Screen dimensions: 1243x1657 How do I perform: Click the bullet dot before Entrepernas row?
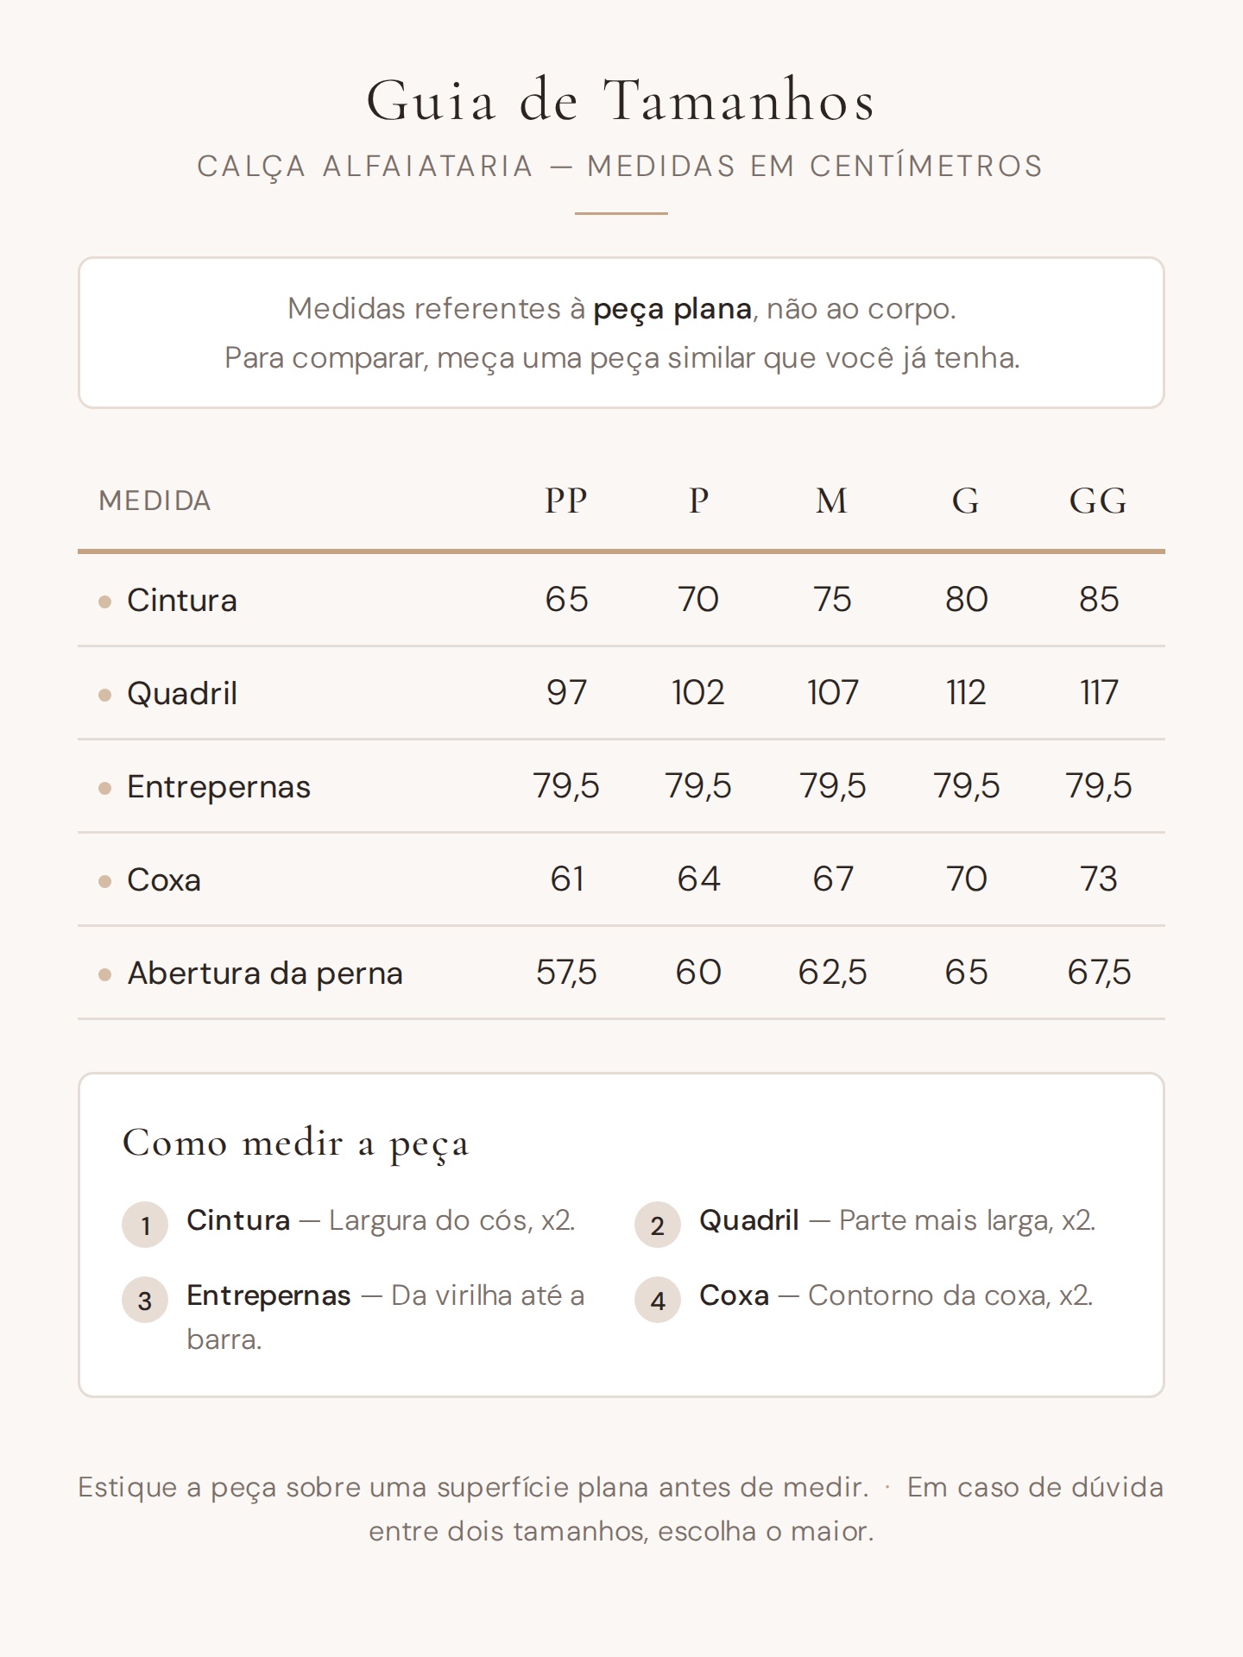105,788
